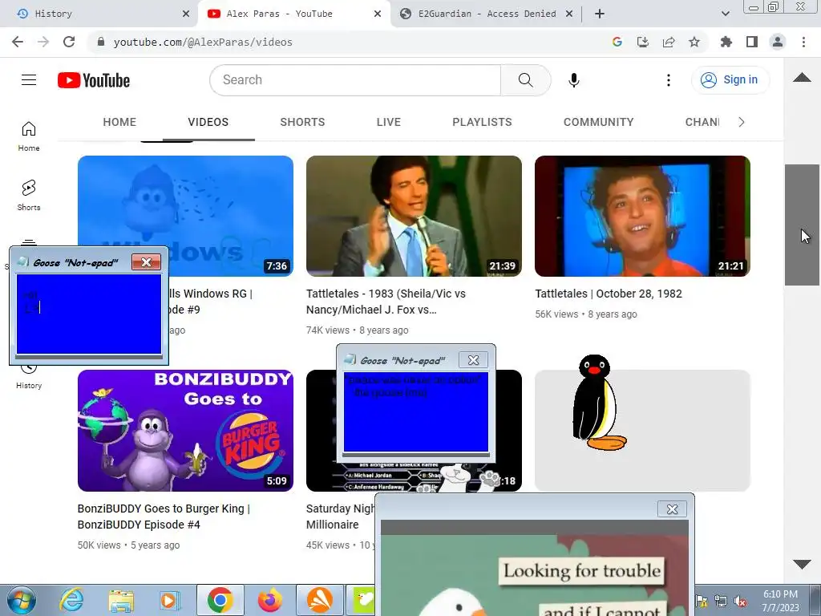Open the Tattletales 1983 Sheila/Vic title
Screen dimensions: 821x616
coord(386,302)
